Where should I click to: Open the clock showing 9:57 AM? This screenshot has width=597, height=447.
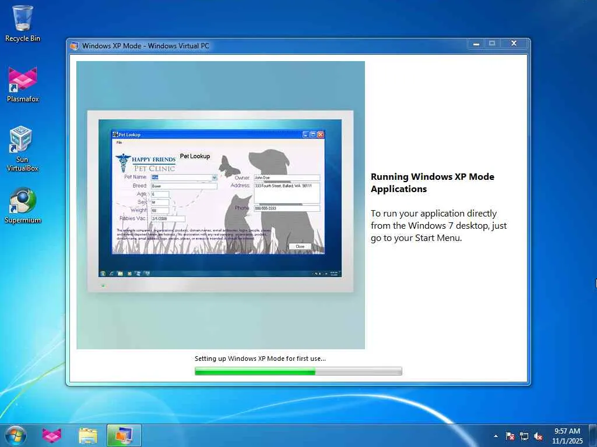567,436
